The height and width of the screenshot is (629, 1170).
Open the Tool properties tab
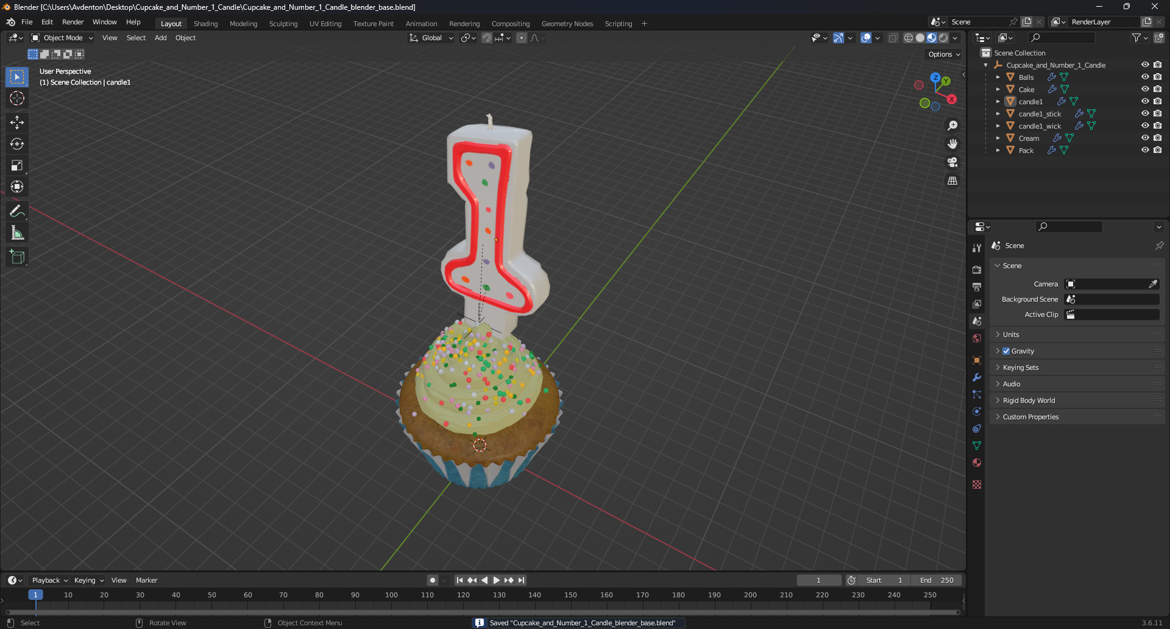click(x=977, y=247)
